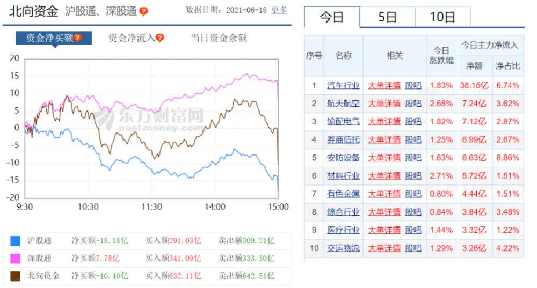Click 名称 column header
Viewport: 537px width, 288px height.
coord(343,56)
